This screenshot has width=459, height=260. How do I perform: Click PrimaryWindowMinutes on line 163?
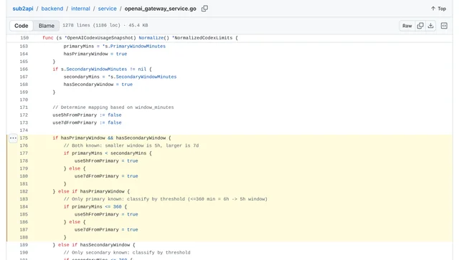click(x=138, y=47)
